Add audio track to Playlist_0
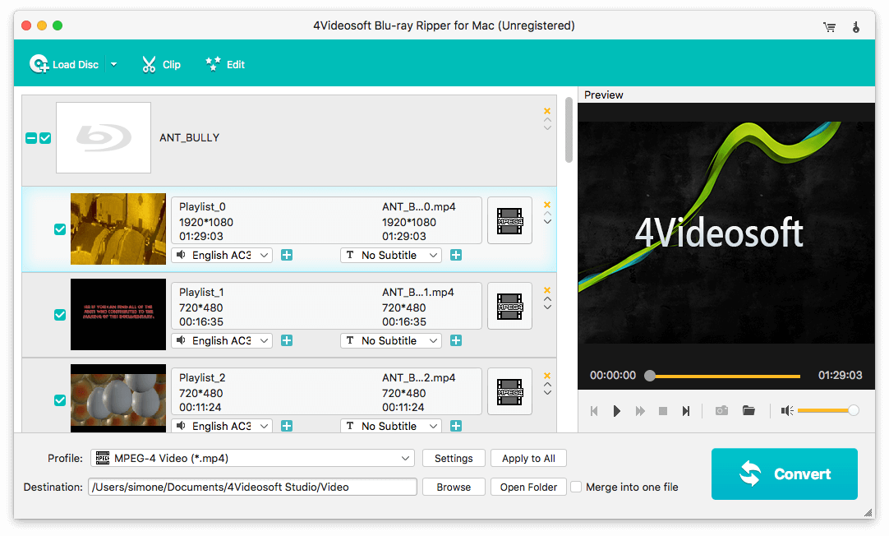 [287, 255]
